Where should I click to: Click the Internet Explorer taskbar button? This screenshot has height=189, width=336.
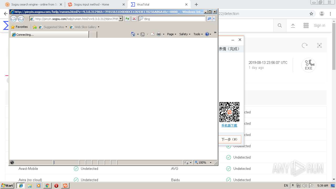pyautogui.click(x=21, y=186)
